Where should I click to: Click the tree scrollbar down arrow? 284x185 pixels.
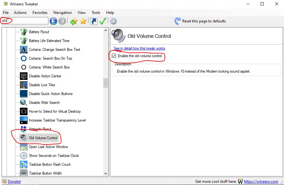(106, 173)
